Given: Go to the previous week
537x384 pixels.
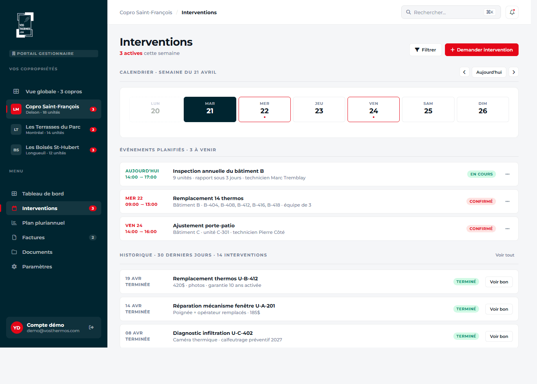Looking at the screenshot, I should click(x=465, y=72).
